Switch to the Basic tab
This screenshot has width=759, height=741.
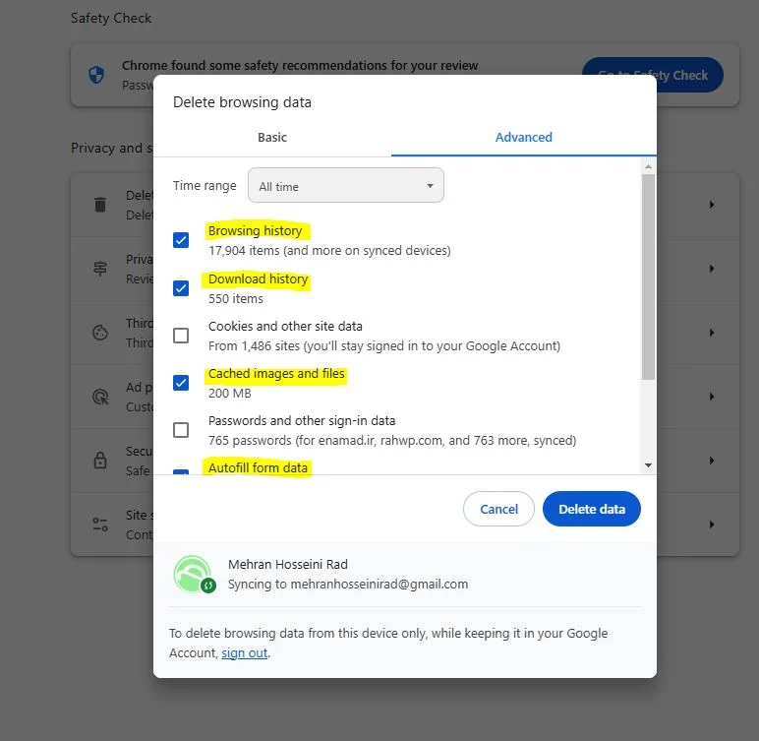coord(272,138)
